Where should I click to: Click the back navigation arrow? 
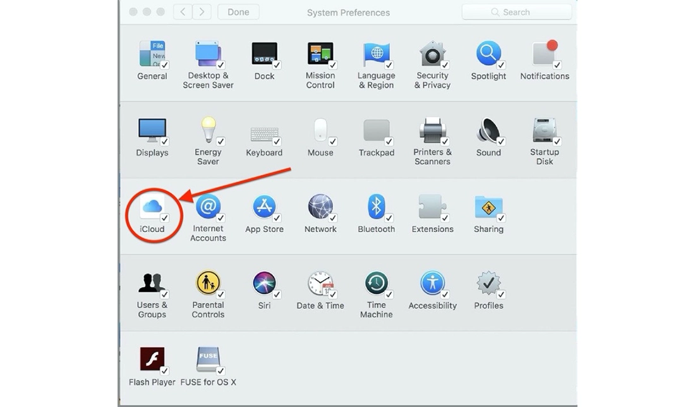tap(182, 11)
